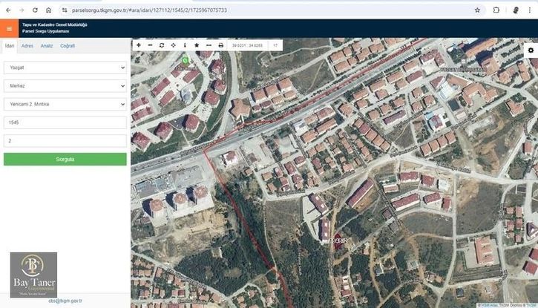This screenshot has width=538, height=308.
Task: Open the cbs@tkgm.gov.tr email link
Action: click(65, 301)
